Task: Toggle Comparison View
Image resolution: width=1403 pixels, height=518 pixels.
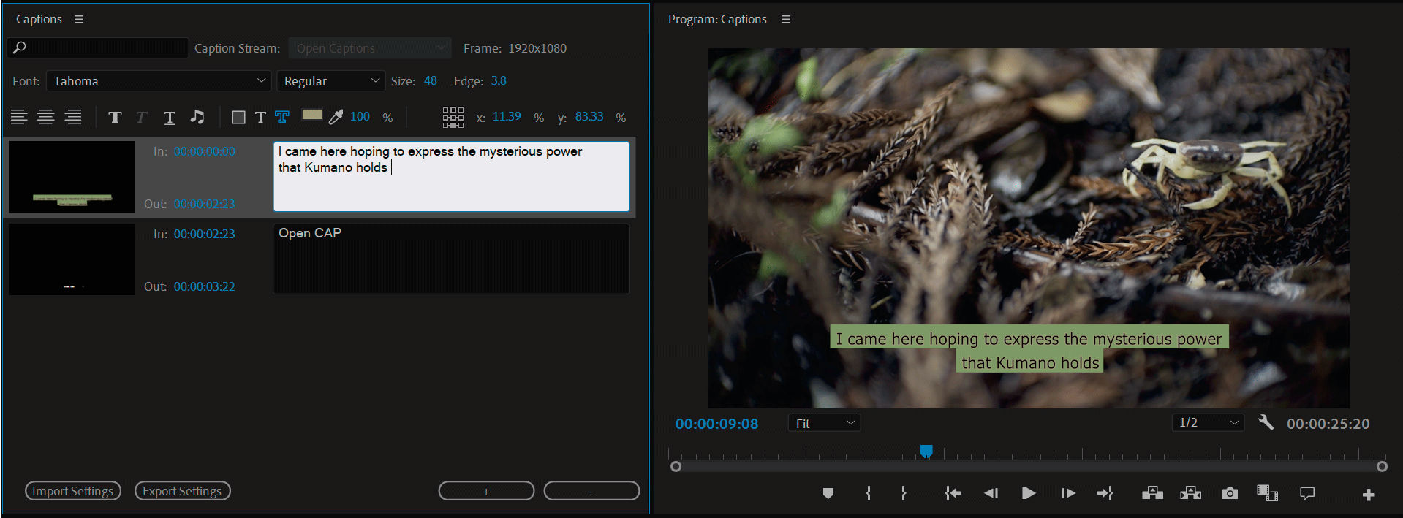Action: (x=1267, y=493)
